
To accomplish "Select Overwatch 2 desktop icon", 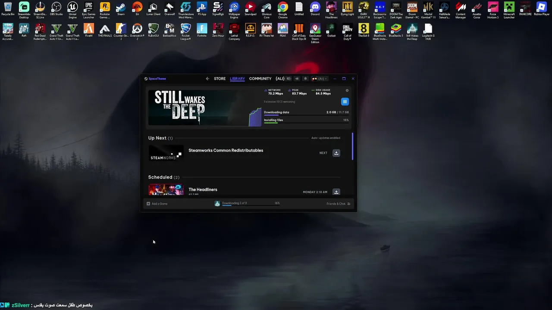I will click(x=137, y=31).
